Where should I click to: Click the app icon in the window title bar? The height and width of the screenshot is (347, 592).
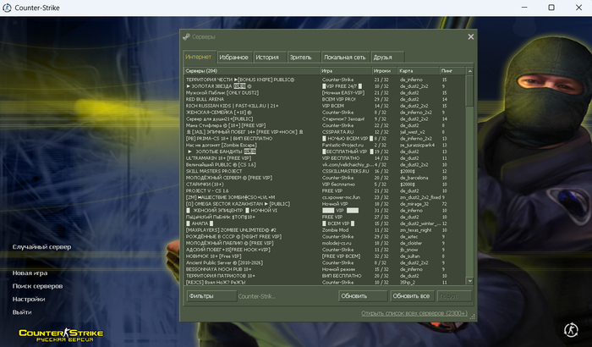click(8, 7)
